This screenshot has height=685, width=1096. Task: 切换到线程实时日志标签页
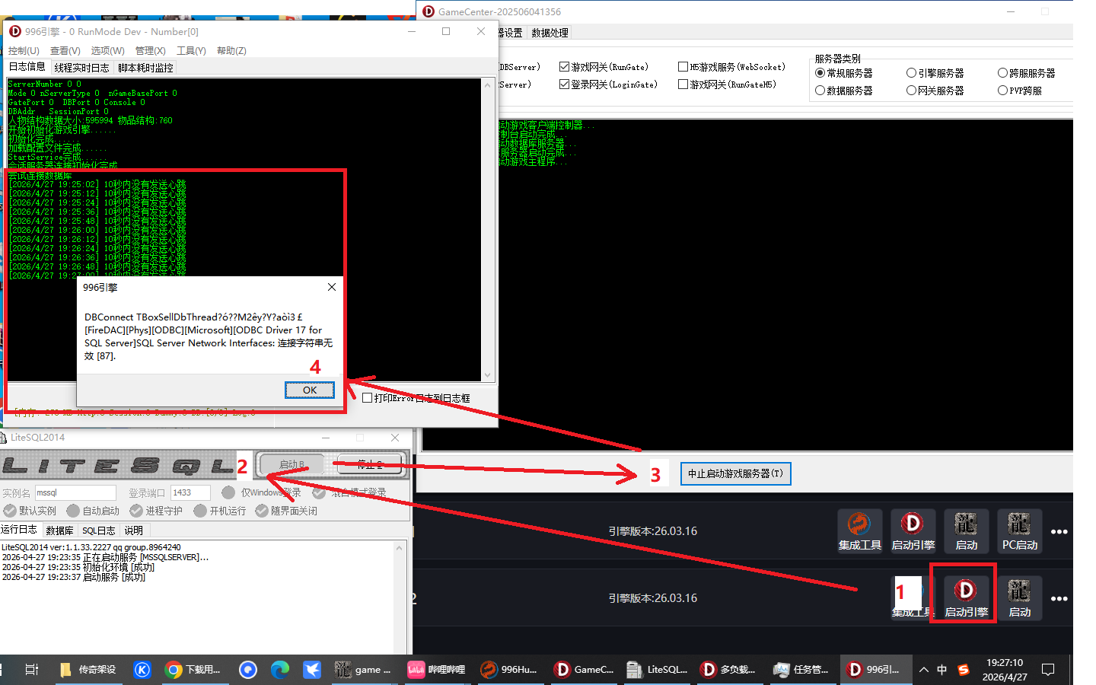[x=81, y=67]
